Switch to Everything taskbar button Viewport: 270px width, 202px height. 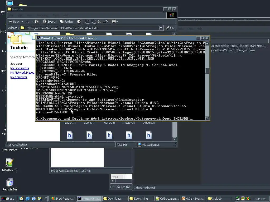141,199
